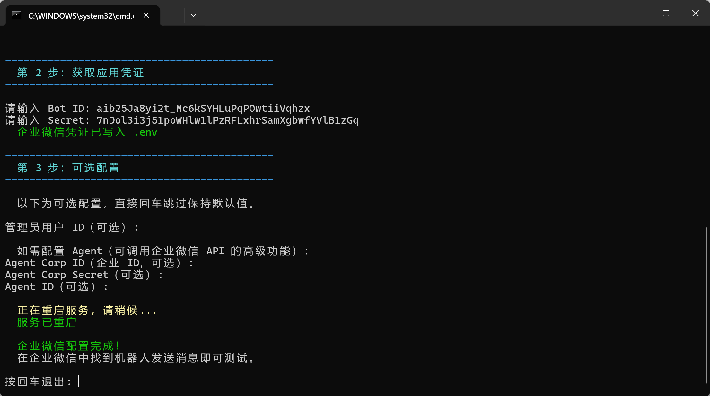
Task: Open a new tab with plus button
Action: tap(174, 15)
